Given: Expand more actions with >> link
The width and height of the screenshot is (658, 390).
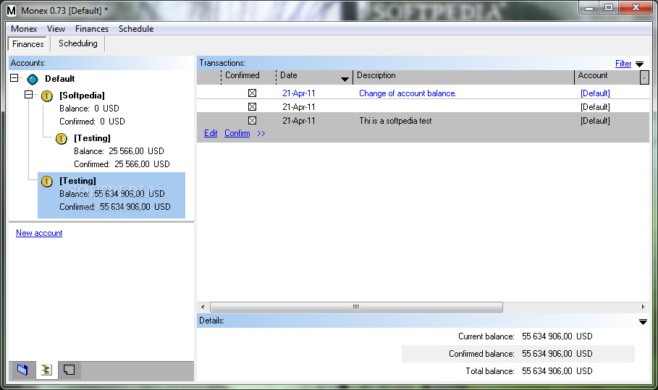Looking at the screenshot, I should (261, 133).
